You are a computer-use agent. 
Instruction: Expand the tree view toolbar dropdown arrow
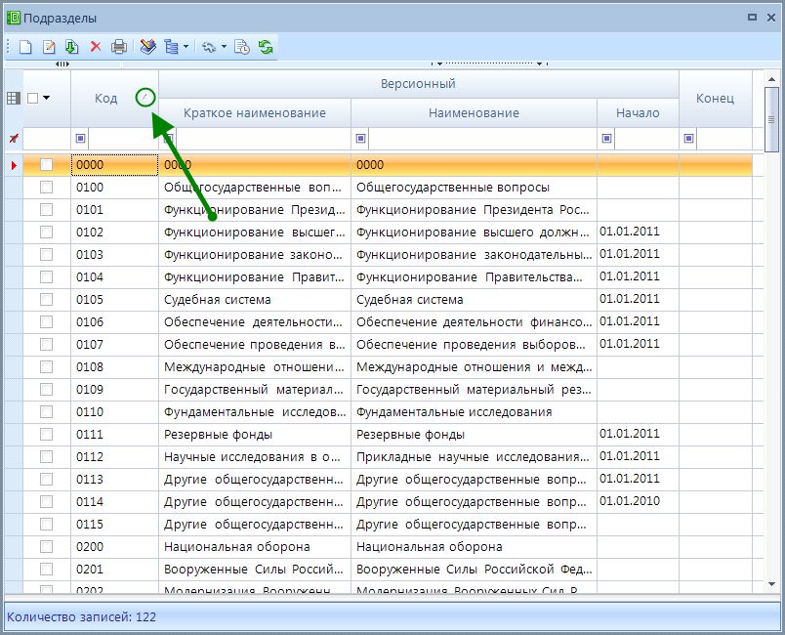coord(185,46)
